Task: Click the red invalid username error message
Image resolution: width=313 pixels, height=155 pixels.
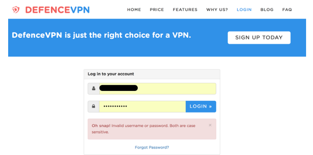Action: 143,129
